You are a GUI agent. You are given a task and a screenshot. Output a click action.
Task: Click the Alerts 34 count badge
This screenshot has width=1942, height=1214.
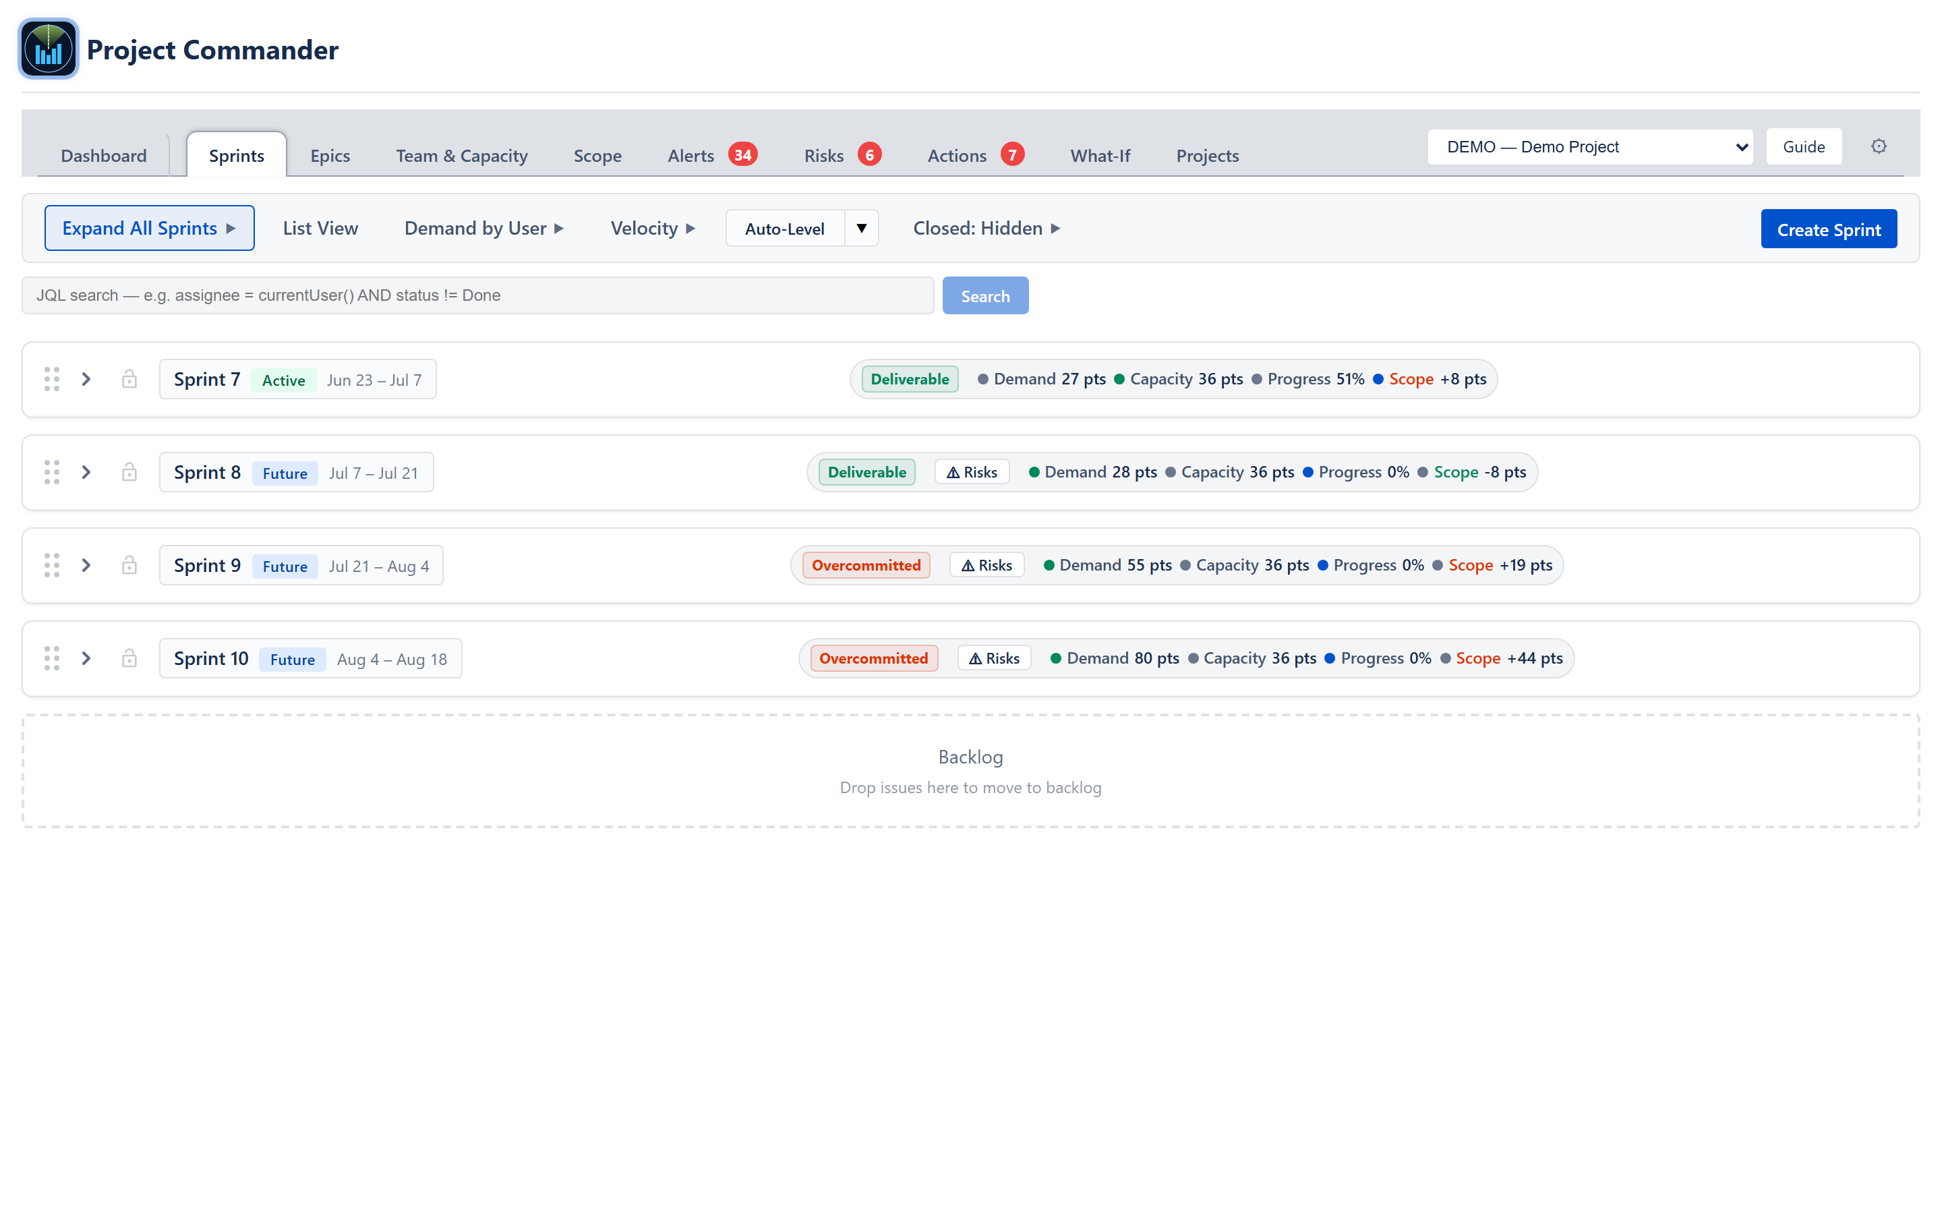tap(743, 154)
